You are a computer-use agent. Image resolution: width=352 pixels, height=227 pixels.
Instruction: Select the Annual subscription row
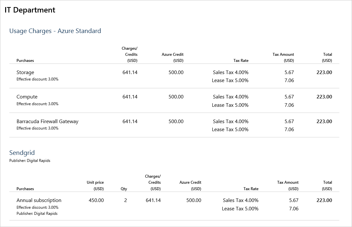click(39, 200)
